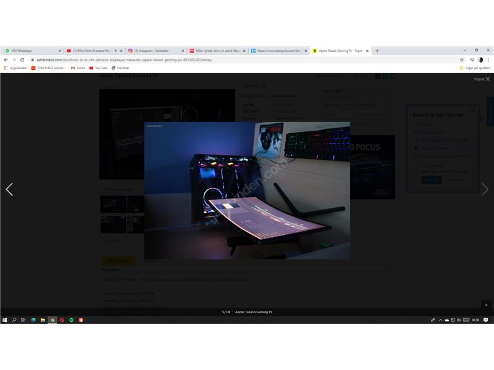Open the Opera taskbar icon

[62, 320]
